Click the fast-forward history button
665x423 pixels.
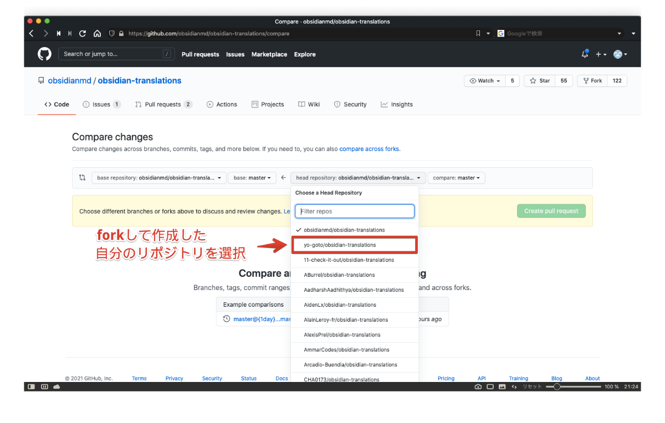70,33
